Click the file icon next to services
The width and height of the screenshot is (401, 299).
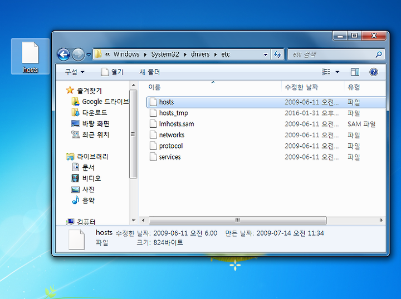coord(153,157)
